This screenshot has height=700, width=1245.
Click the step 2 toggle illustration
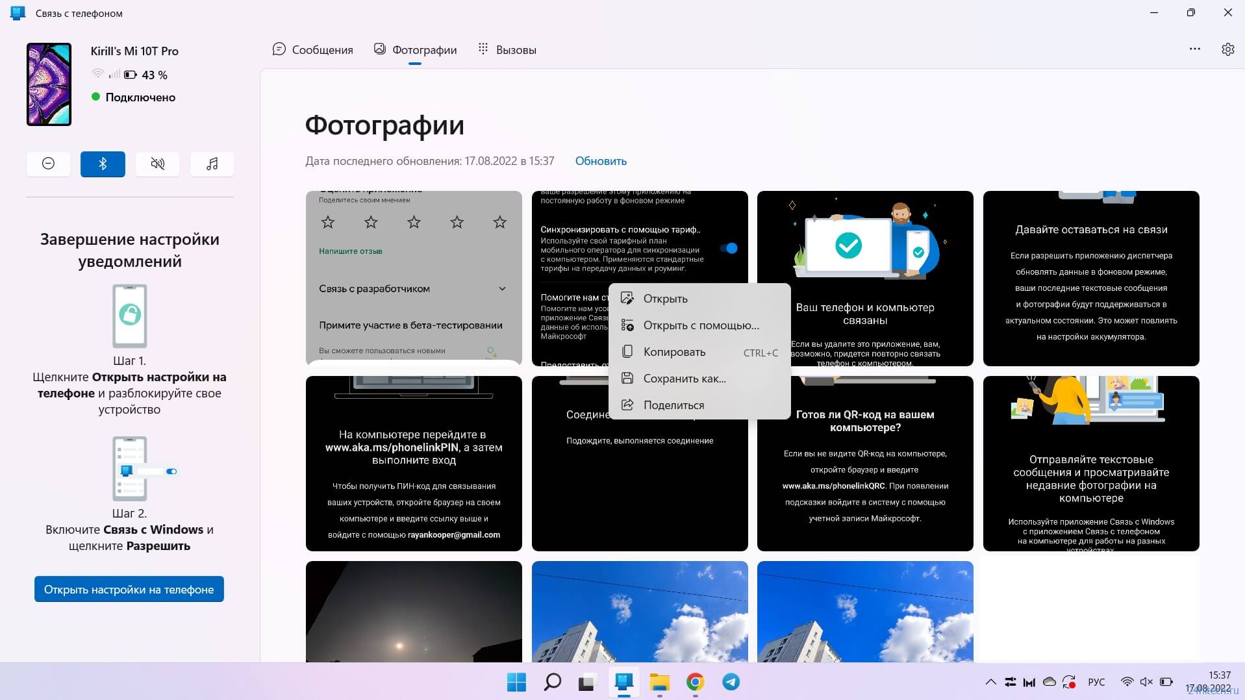point(144,468)
